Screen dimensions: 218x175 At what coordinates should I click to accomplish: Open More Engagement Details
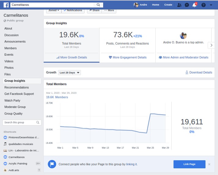pos(128,57)
